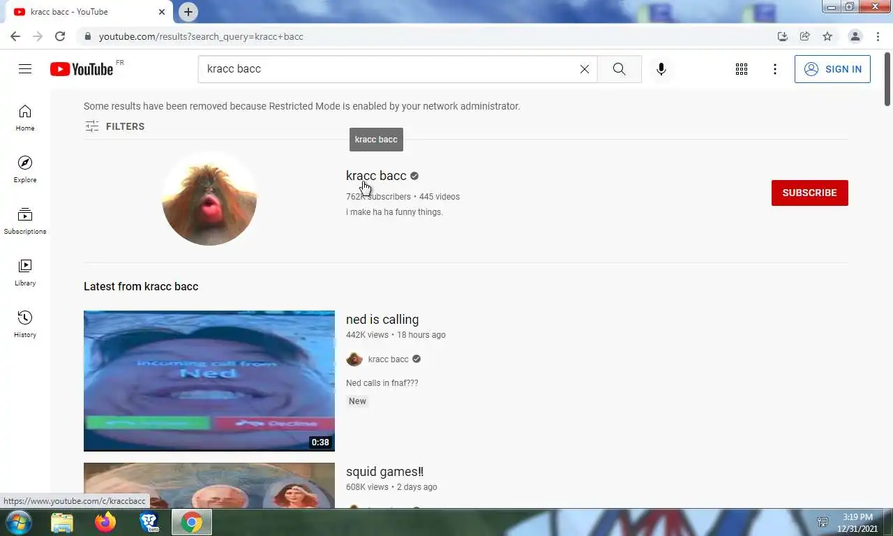Go back in Chrome
This screenshot has height=536, width=893.
pos(15,36)
